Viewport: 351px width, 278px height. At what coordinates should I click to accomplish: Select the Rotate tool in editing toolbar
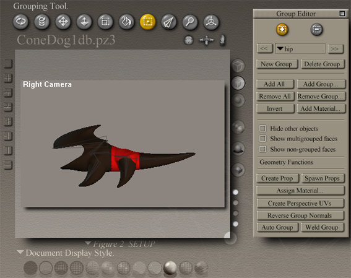pos(21,22)
